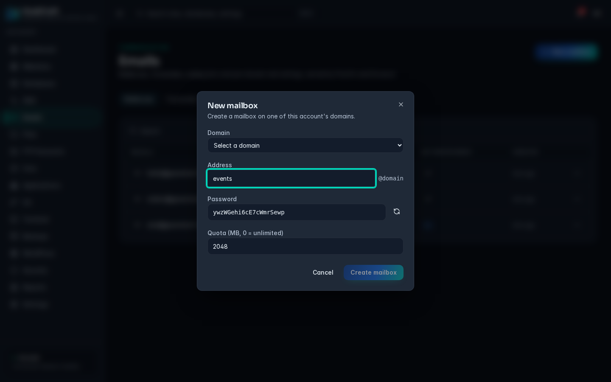Click the dialog description about account's domains

click(x=281, y=116)
